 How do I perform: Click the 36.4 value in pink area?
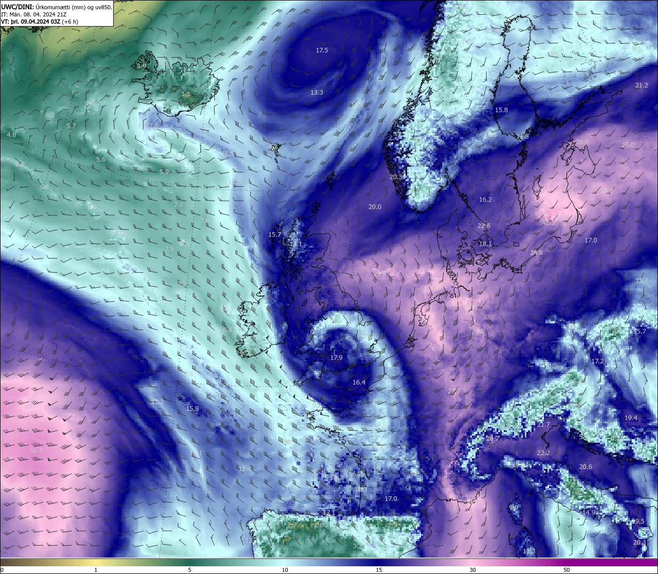click(36, 451)
